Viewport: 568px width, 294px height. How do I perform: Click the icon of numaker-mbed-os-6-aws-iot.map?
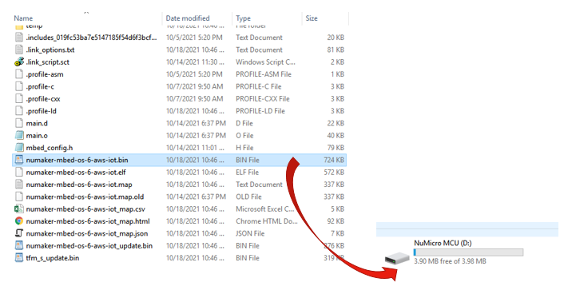(x=19, y=185)
